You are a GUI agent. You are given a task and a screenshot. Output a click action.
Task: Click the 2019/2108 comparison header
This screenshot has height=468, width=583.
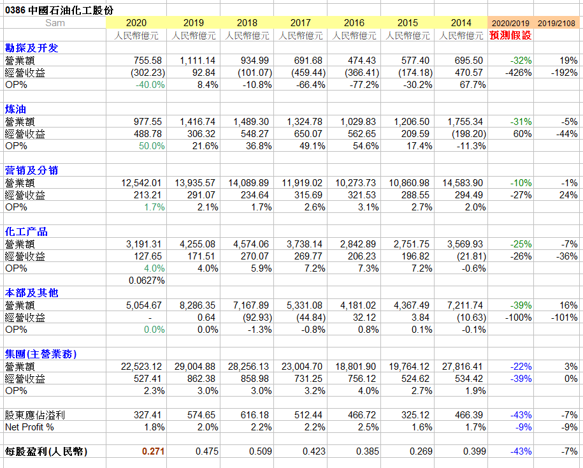[x=556, y=23]
